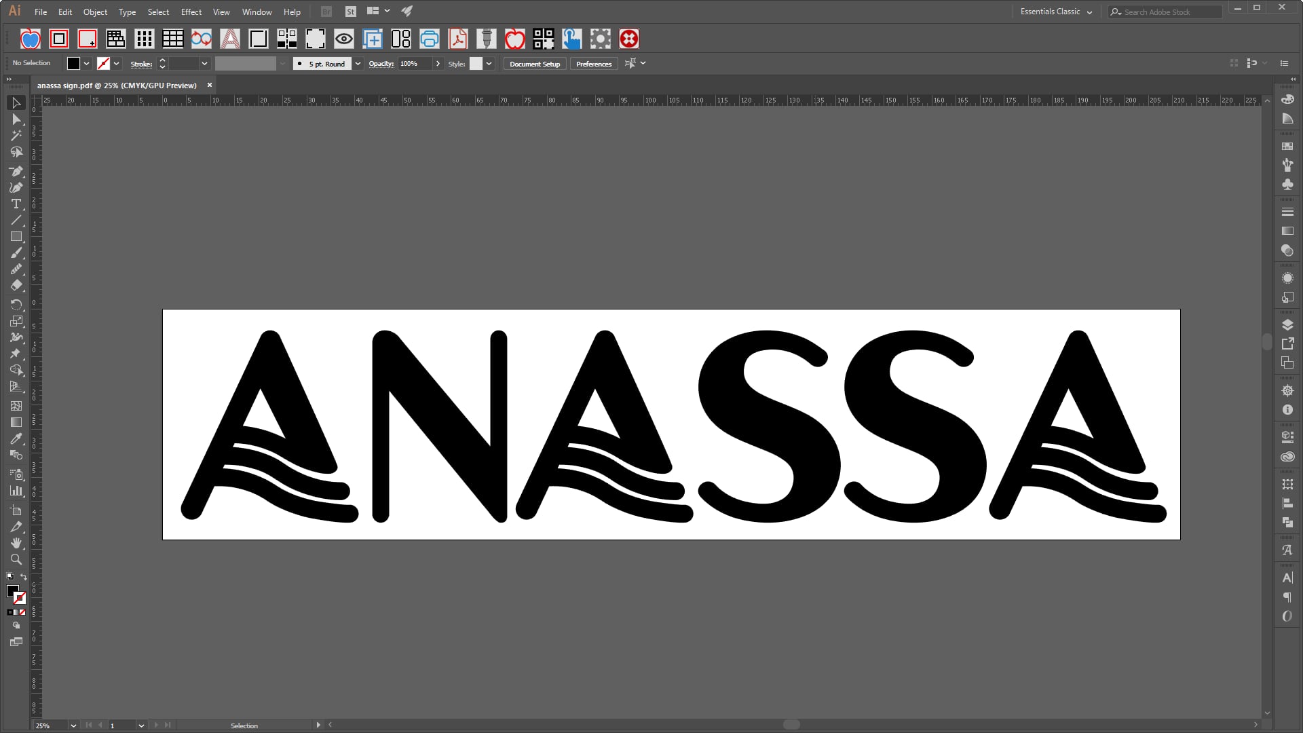Swap fill and stroke colors
This screenshot has height=733, width=1303.
pyautogui.click(x=24, y=577)
